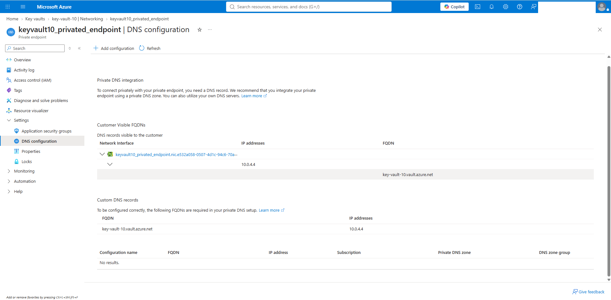611x300 pixels.
Task: Open the portal hamburger menu
Action: (23, 7)
